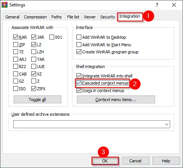Disable Icons in context menus
The image size is (183, 168).
[79, 91]
